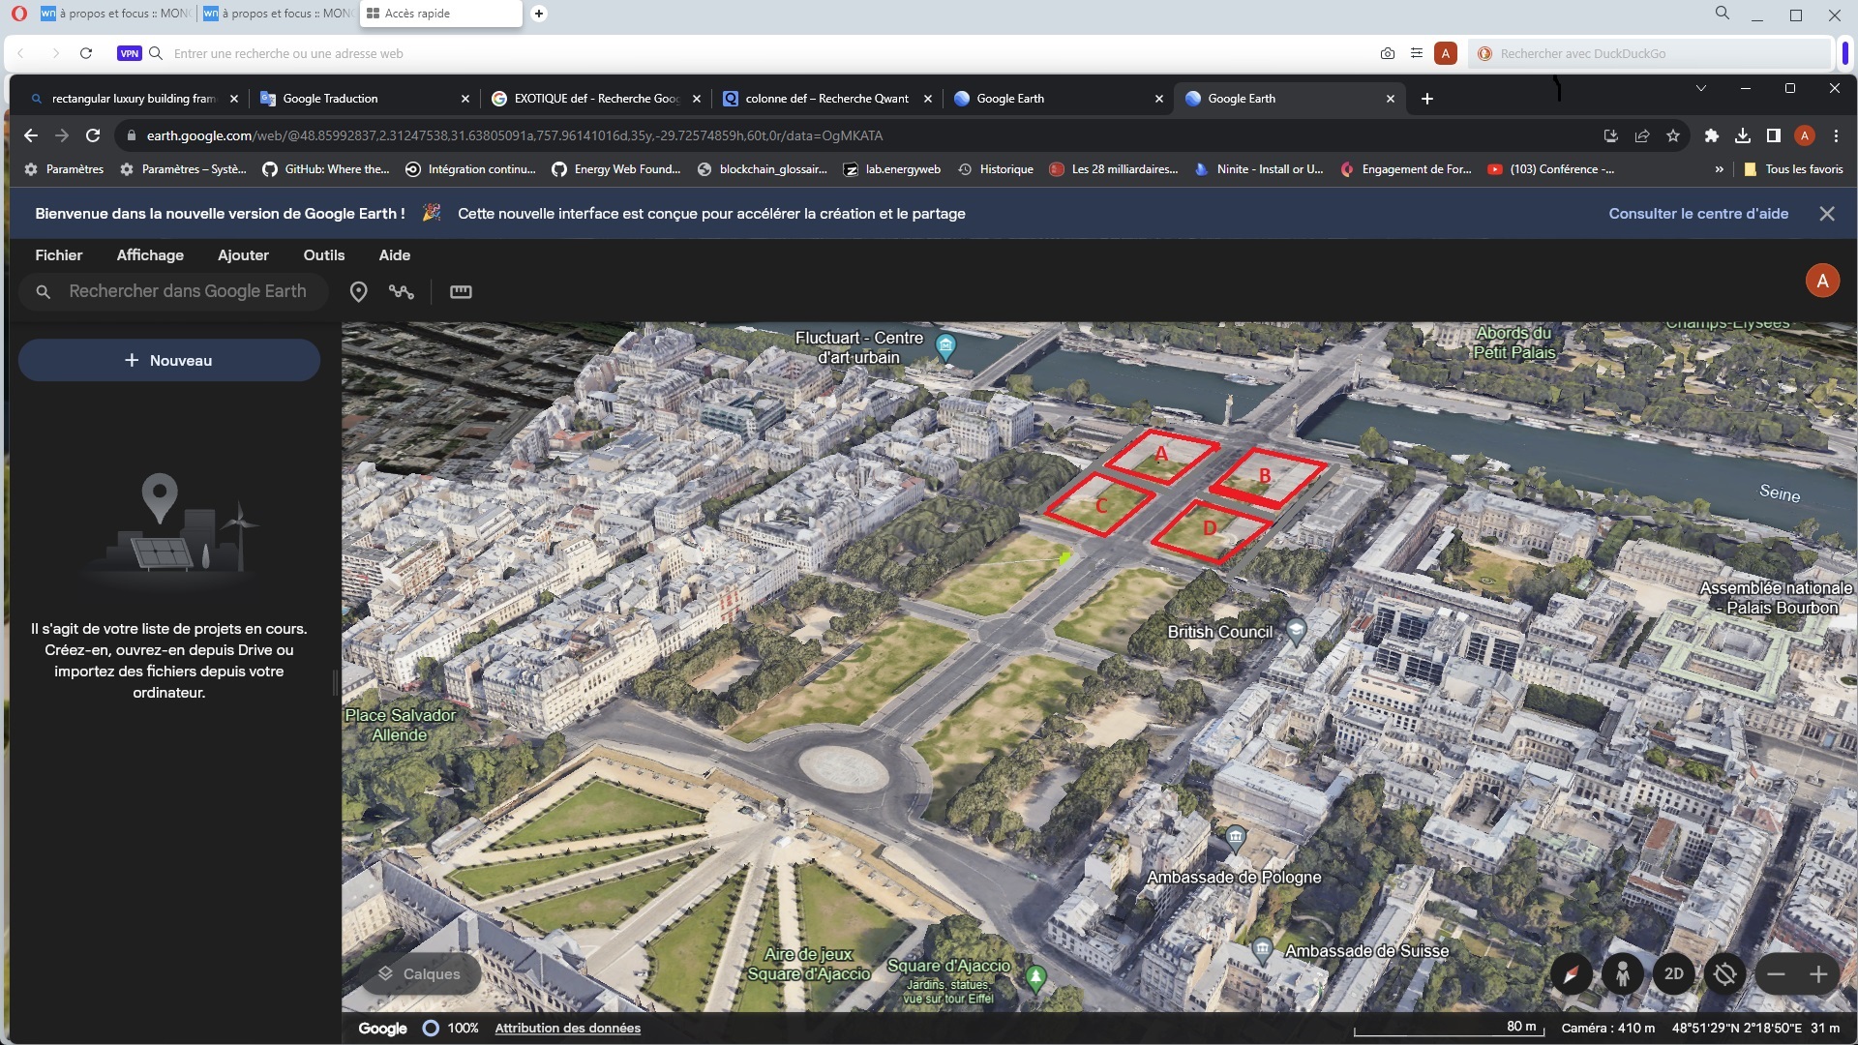Image resolution: width=1858 pixels, height=1045 pixels.
Task: Switch to the Google Traduction tab
Action: (x=366, y=99)
